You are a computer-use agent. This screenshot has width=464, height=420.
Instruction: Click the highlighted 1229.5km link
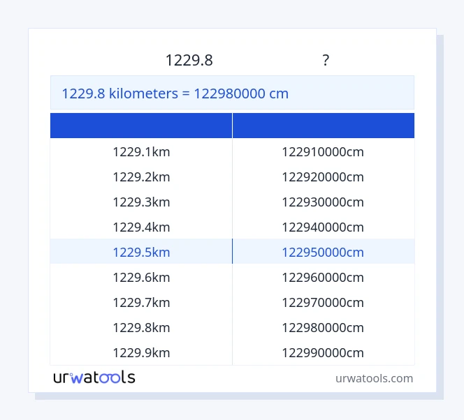tap(141, 253)
